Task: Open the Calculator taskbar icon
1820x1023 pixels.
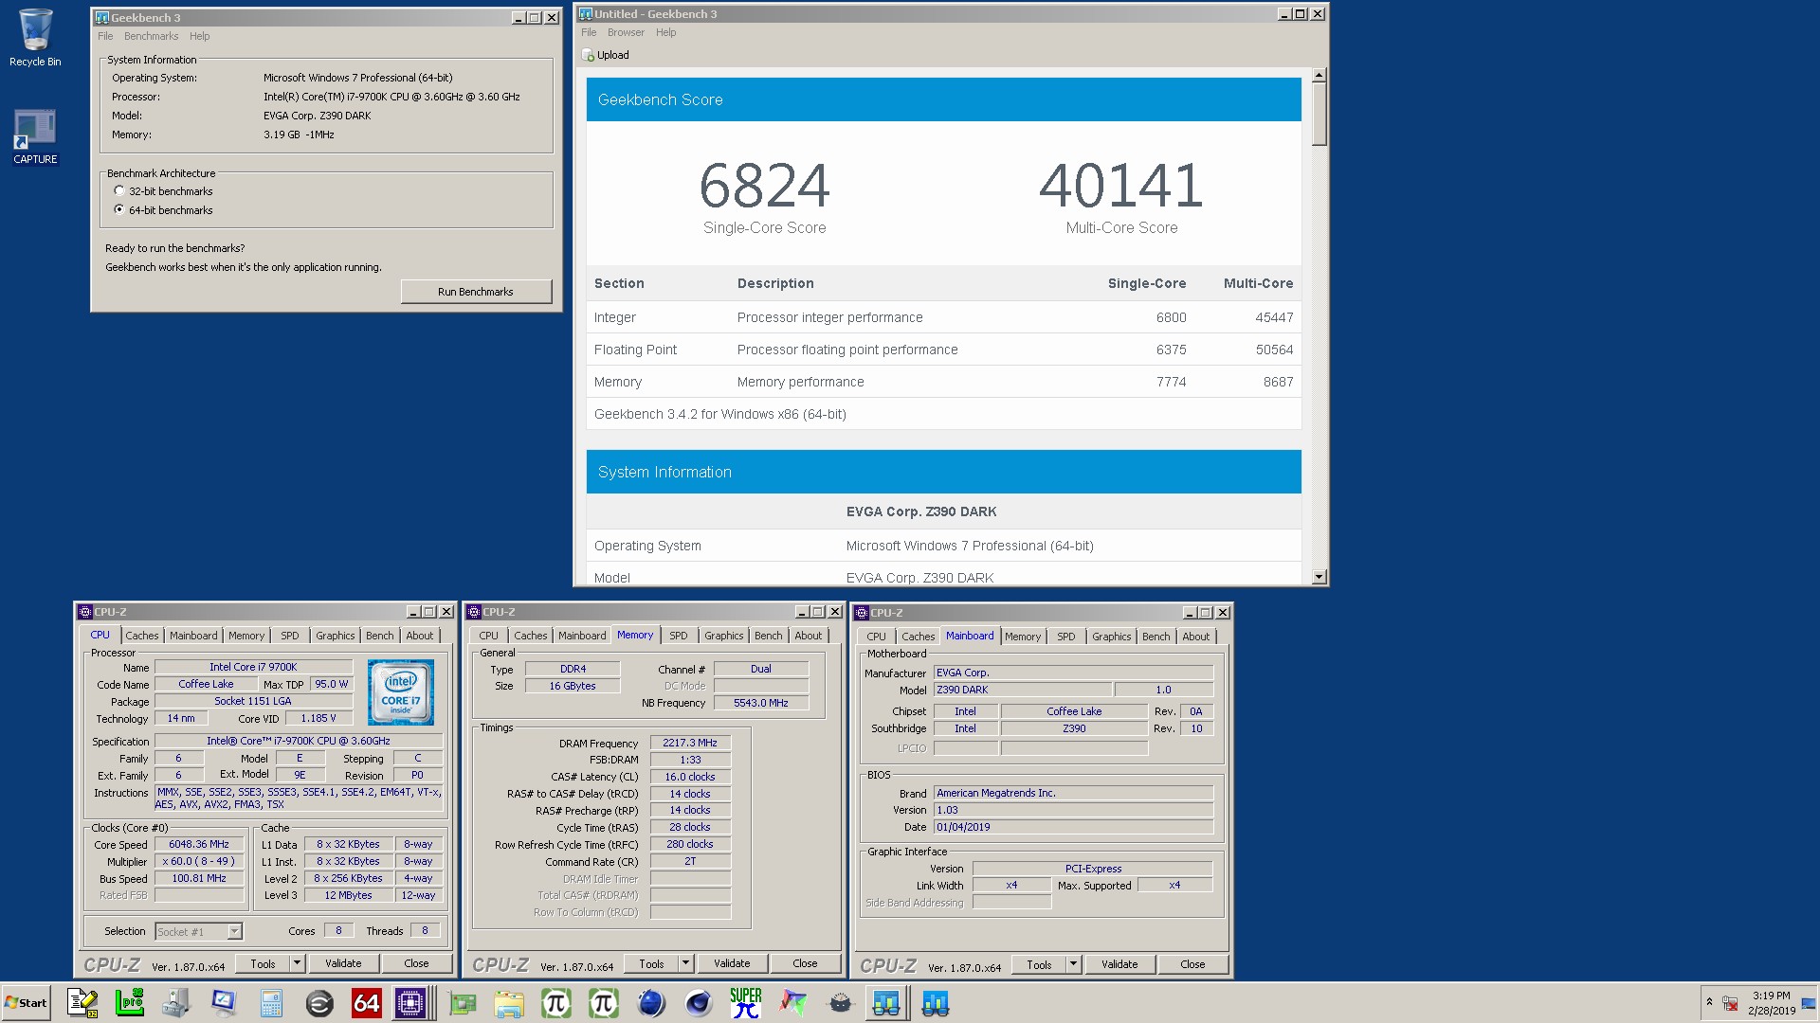Action: pos(271,1003)
